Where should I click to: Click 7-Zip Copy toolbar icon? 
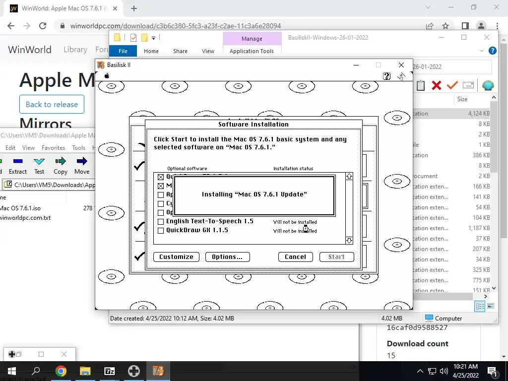pyautogui.click(x=61, y=166)
